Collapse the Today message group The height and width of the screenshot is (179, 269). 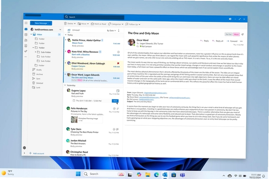(x=65, y=35)
